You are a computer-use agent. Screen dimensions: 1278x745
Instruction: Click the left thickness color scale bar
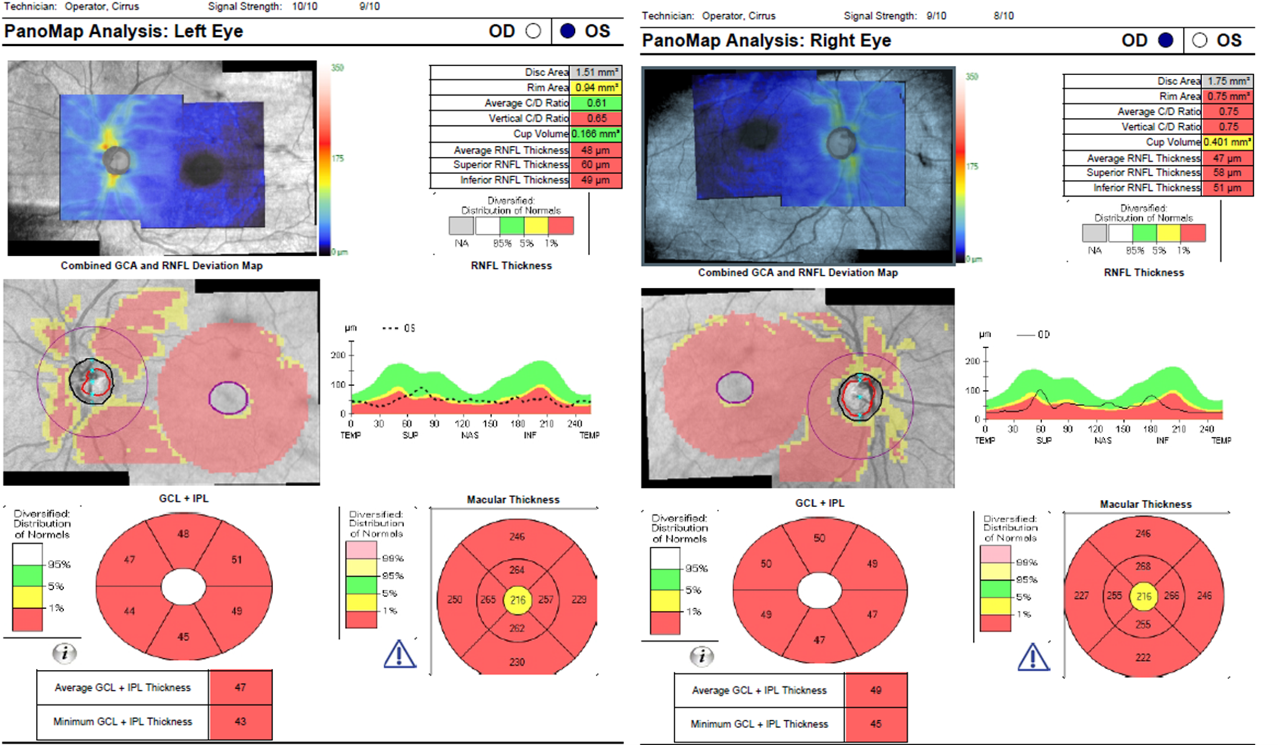pos(324,158)
